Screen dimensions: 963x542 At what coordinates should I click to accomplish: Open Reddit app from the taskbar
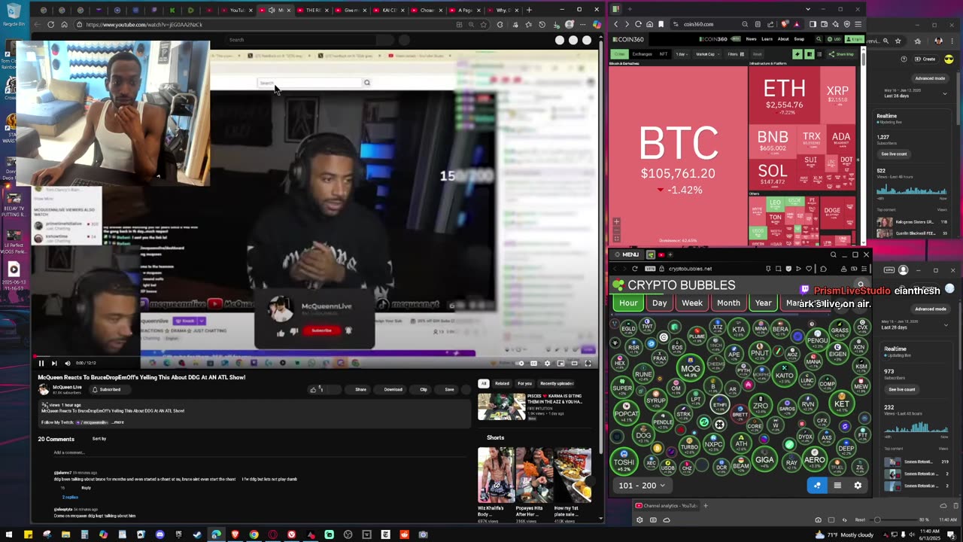click(405, 534)
